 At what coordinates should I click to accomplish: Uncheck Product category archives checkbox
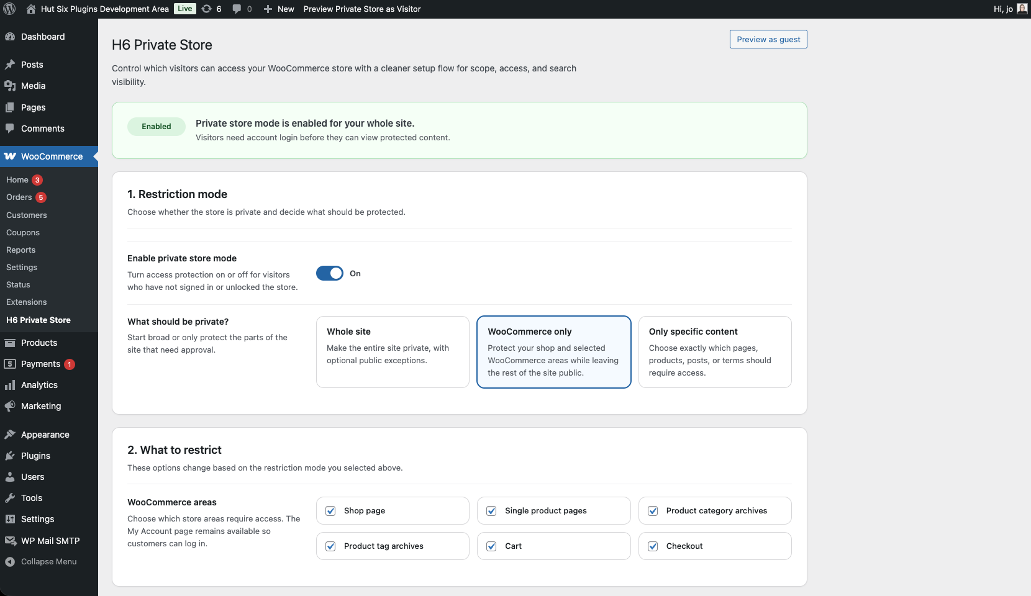click(x=653, y=511)
